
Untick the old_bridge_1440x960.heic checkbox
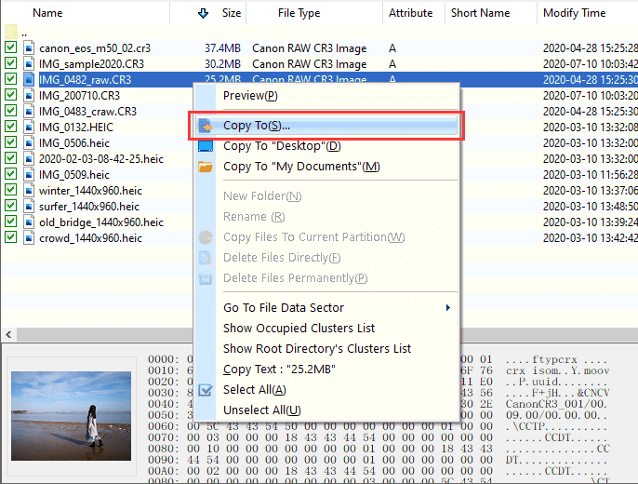tap(11, 222)
